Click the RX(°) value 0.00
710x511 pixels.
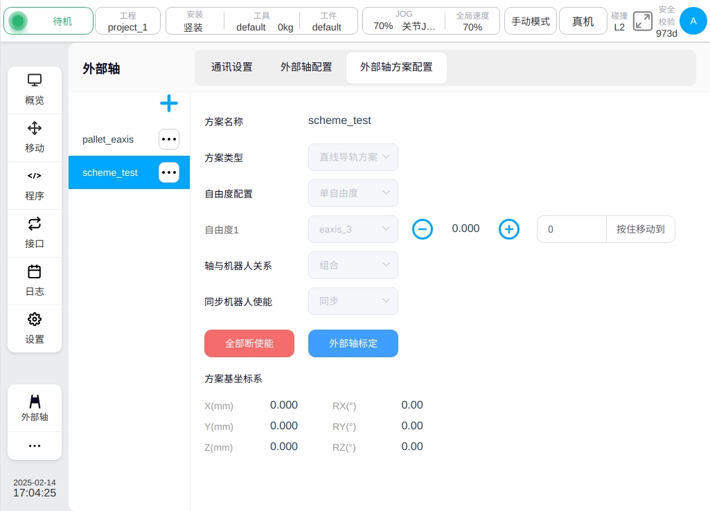412,405
